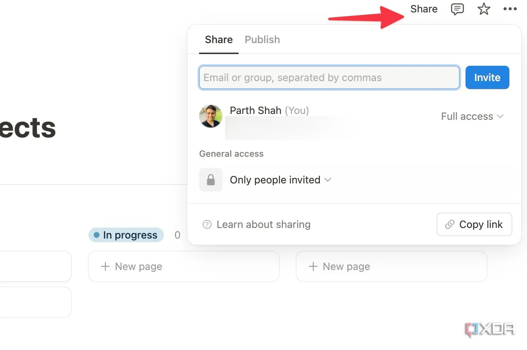Expand the Full access permission dropdown

pyautogui.click(x=472, y=116)
